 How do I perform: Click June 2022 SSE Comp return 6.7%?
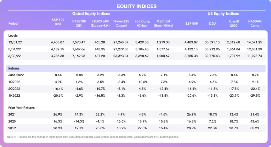142,75
